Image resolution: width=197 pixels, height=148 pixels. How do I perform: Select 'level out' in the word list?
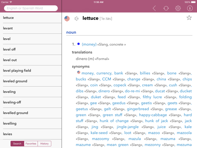tap(31, 60)
